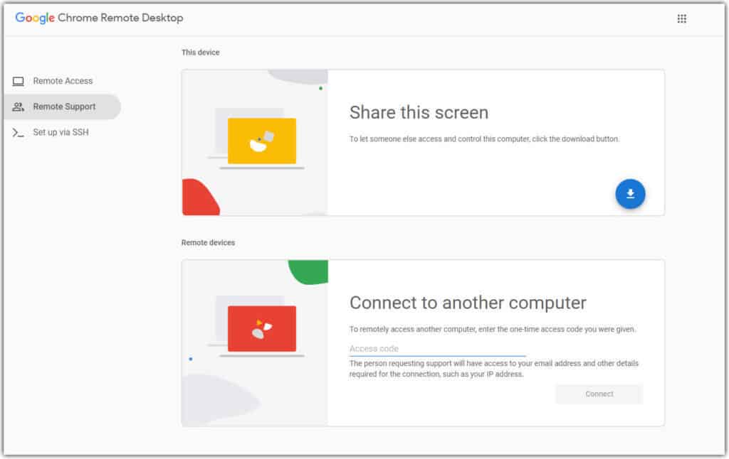Image resolution: width=729 pixels, height=459 pixels.
Task: Select Remote Access in the sidebar
Action: (x=63, y=81)
